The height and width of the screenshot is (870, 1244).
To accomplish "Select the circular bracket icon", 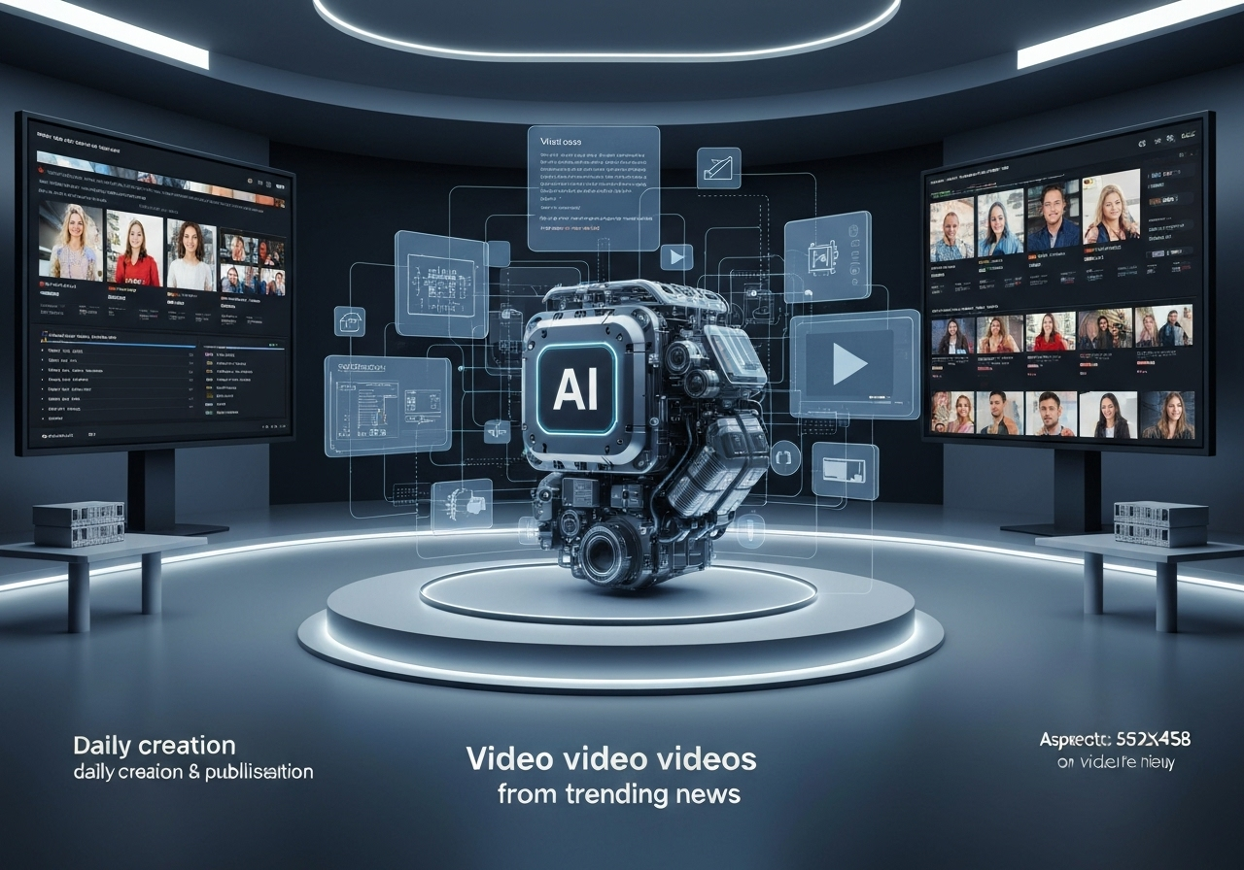I will tap(783, 455).
